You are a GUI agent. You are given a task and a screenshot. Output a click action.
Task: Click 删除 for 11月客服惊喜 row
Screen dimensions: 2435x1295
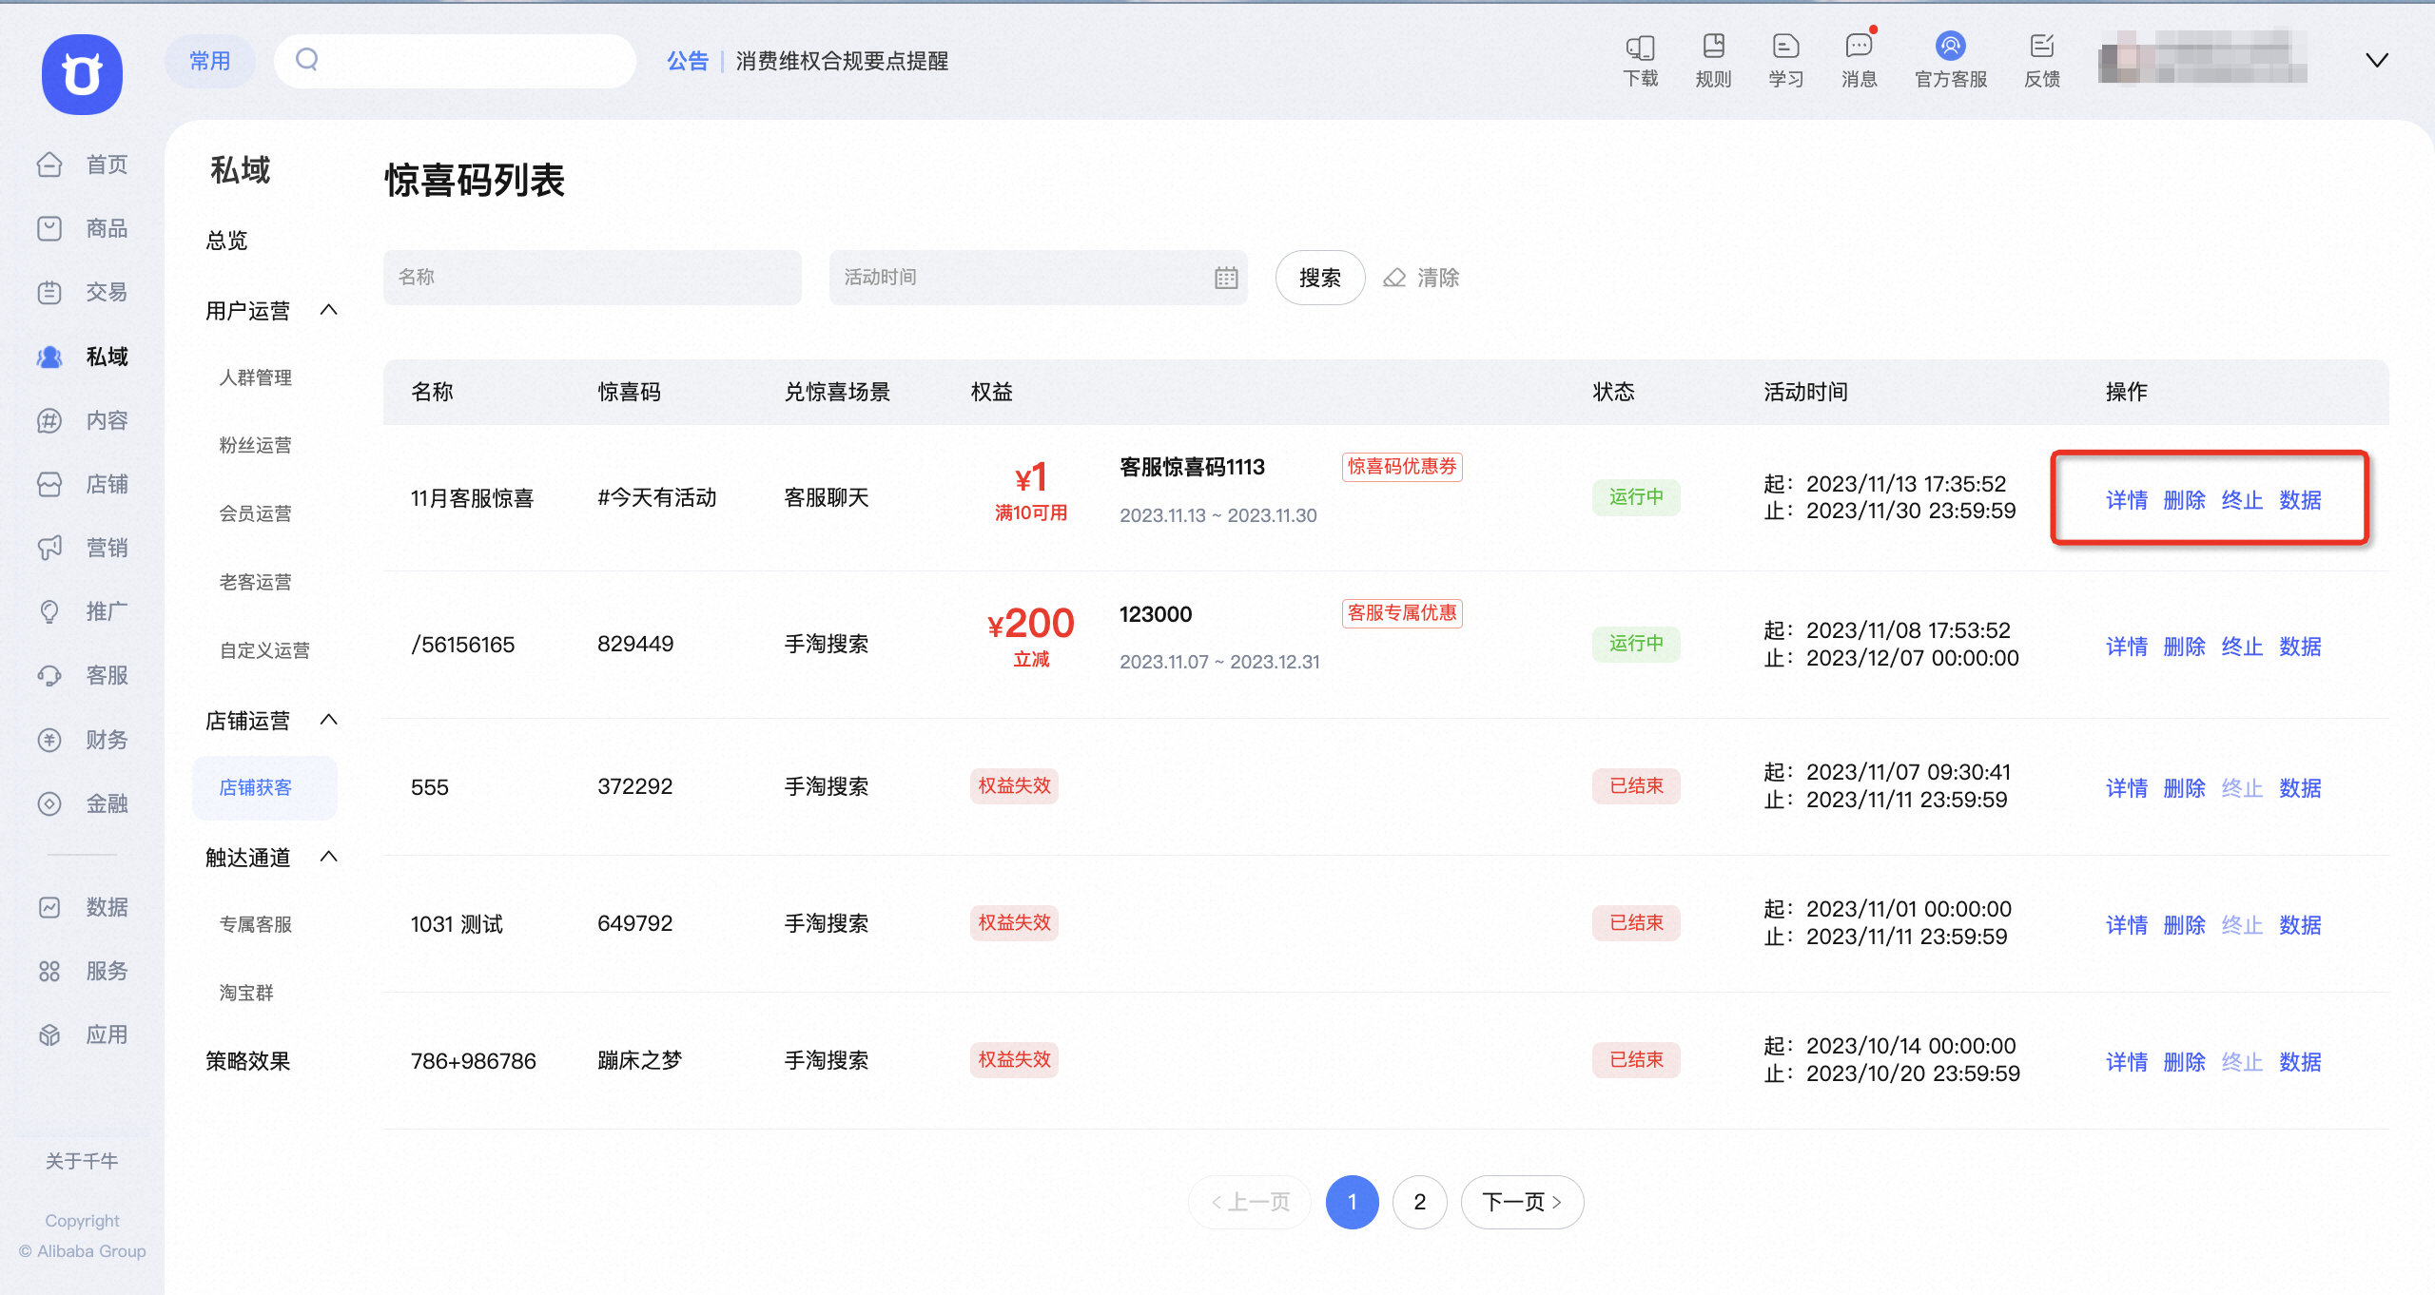(x=2184, y=500)
